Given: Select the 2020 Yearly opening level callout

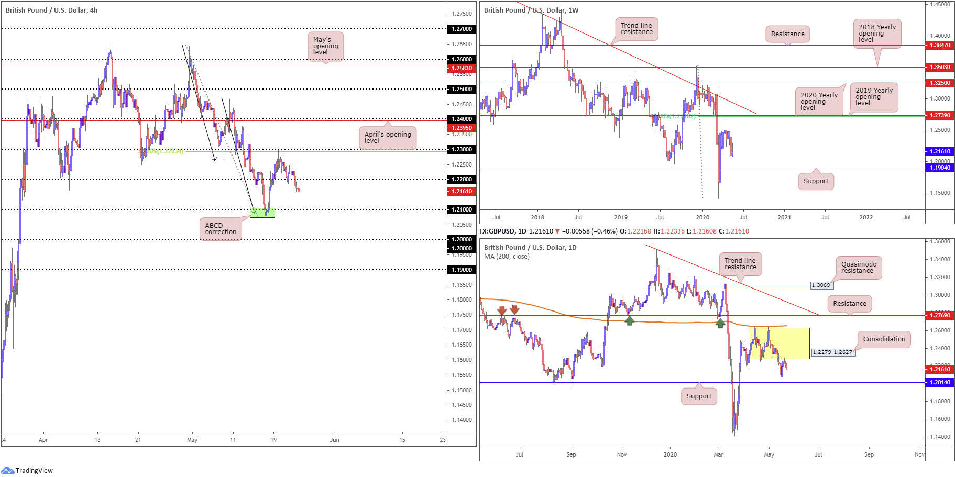Looking at the screenshot, I should pos(819,101).
